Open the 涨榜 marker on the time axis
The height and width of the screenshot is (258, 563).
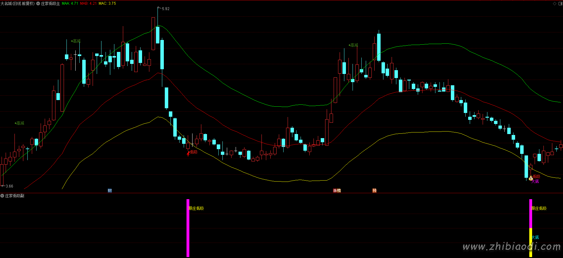pos(337,190)
